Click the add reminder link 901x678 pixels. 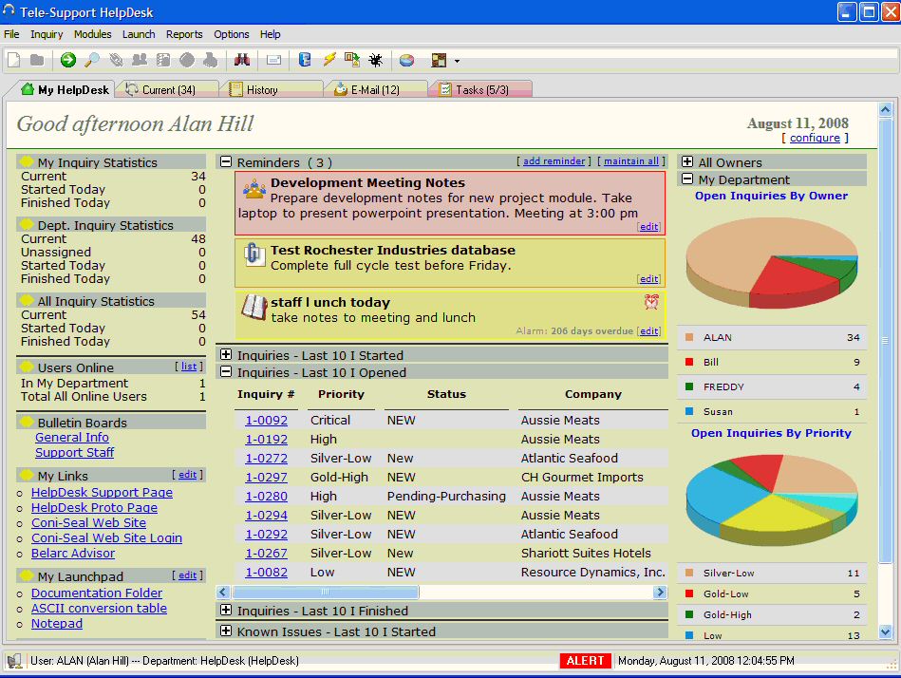coord(554,160)
